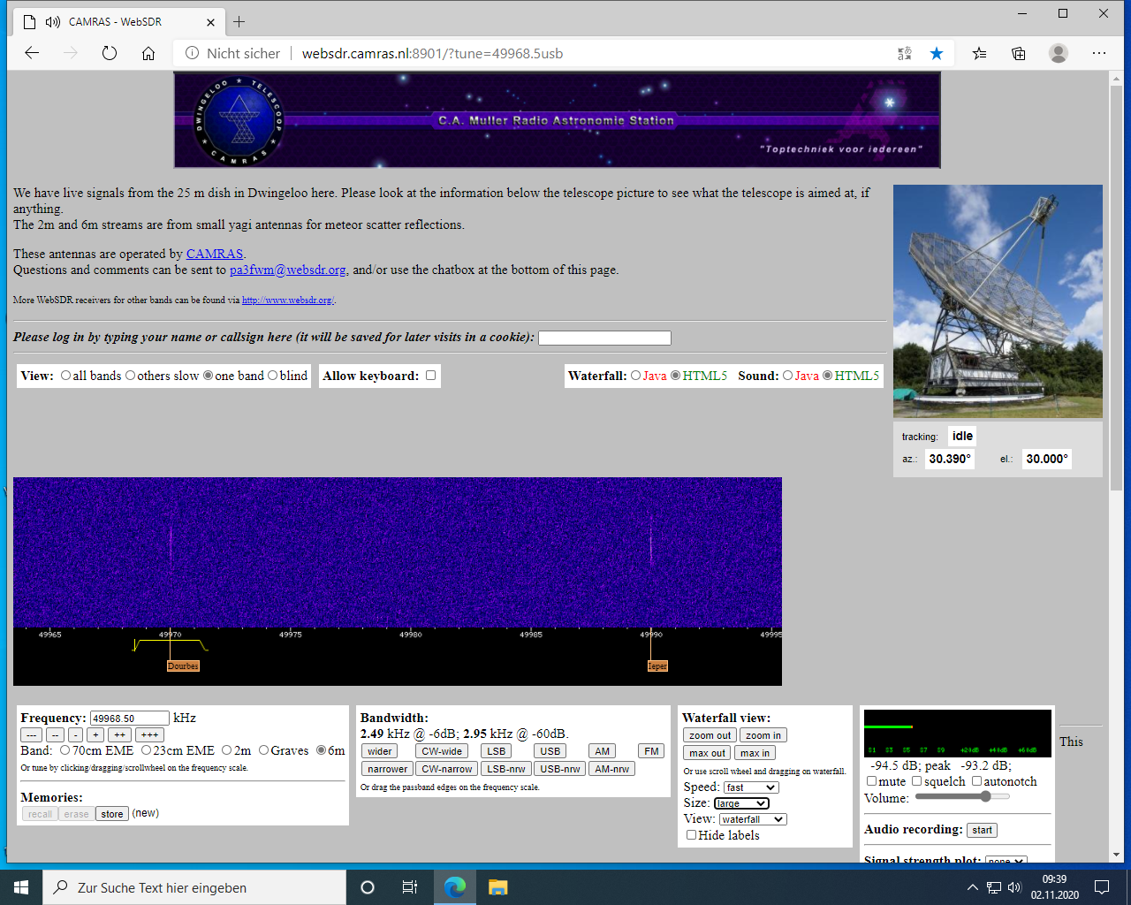Close the CAMRAS - WebSDR tab
Screen dimensions: 1131x905
(210, 22)
